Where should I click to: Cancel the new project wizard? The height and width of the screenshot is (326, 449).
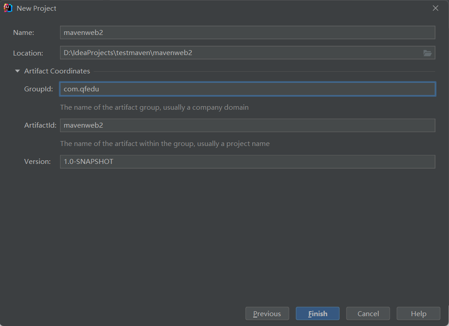368,314
